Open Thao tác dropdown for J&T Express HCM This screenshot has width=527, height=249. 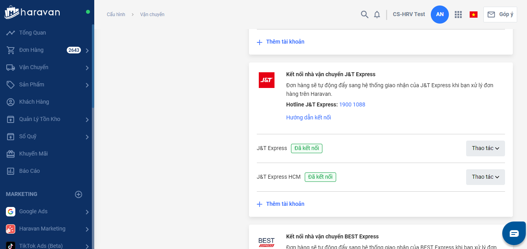[x=485, y=177]
